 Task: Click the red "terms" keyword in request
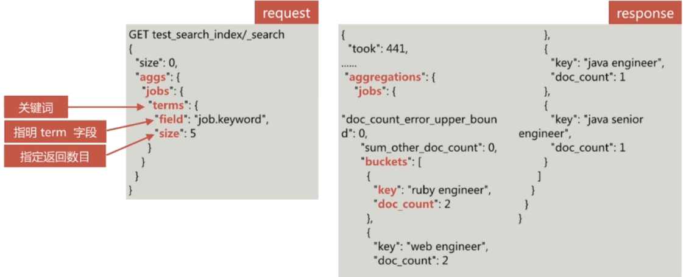pos(169,105)
